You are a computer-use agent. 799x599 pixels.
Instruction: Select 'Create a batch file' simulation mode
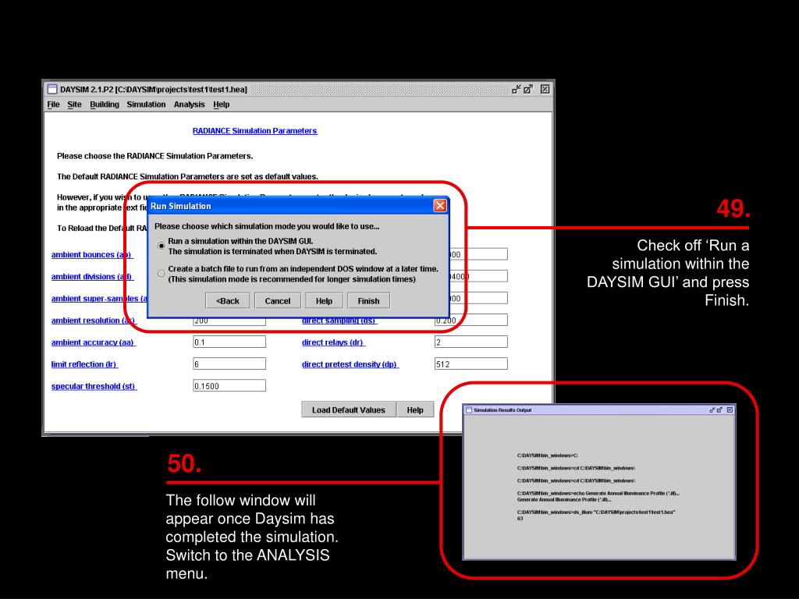tap(162, 274)
